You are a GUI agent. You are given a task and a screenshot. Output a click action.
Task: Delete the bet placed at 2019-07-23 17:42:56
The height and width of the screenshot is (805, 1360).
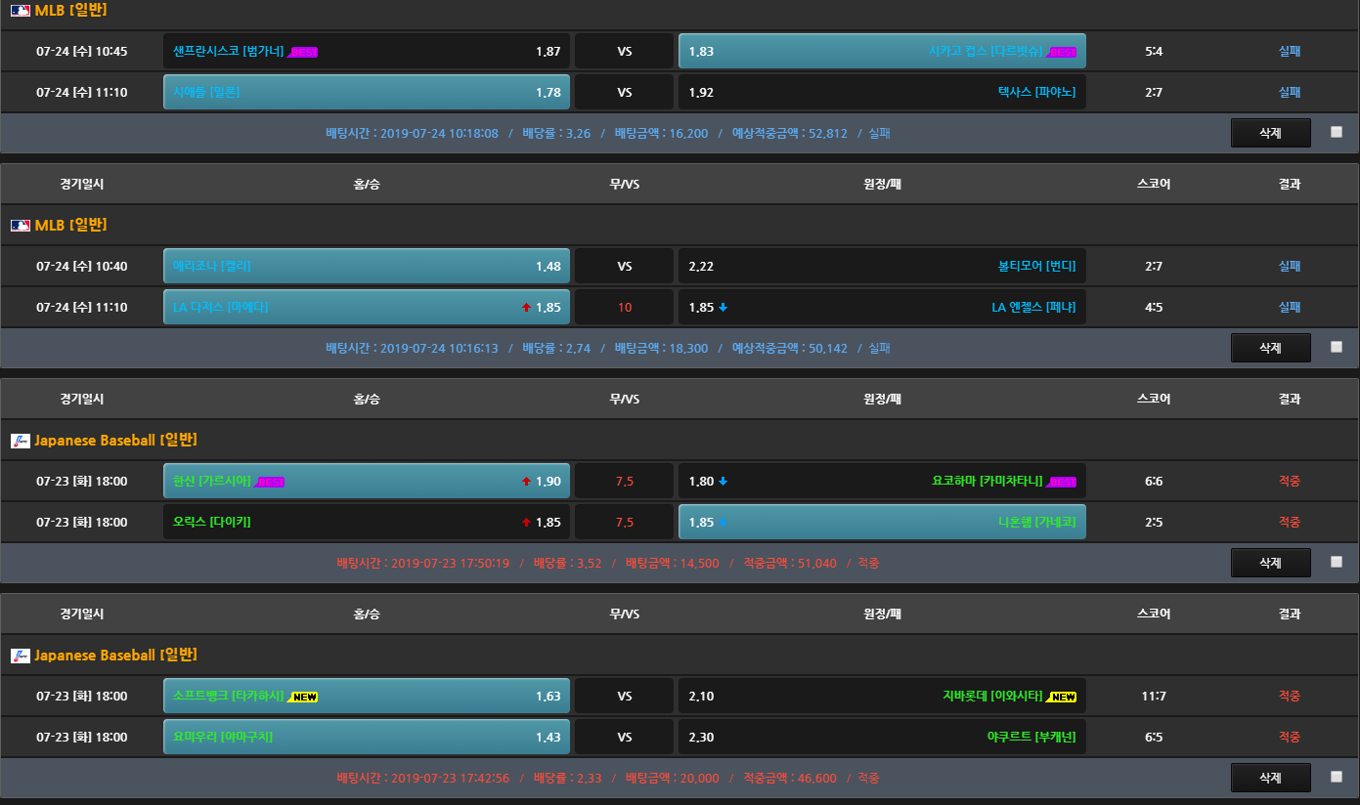1270,778
